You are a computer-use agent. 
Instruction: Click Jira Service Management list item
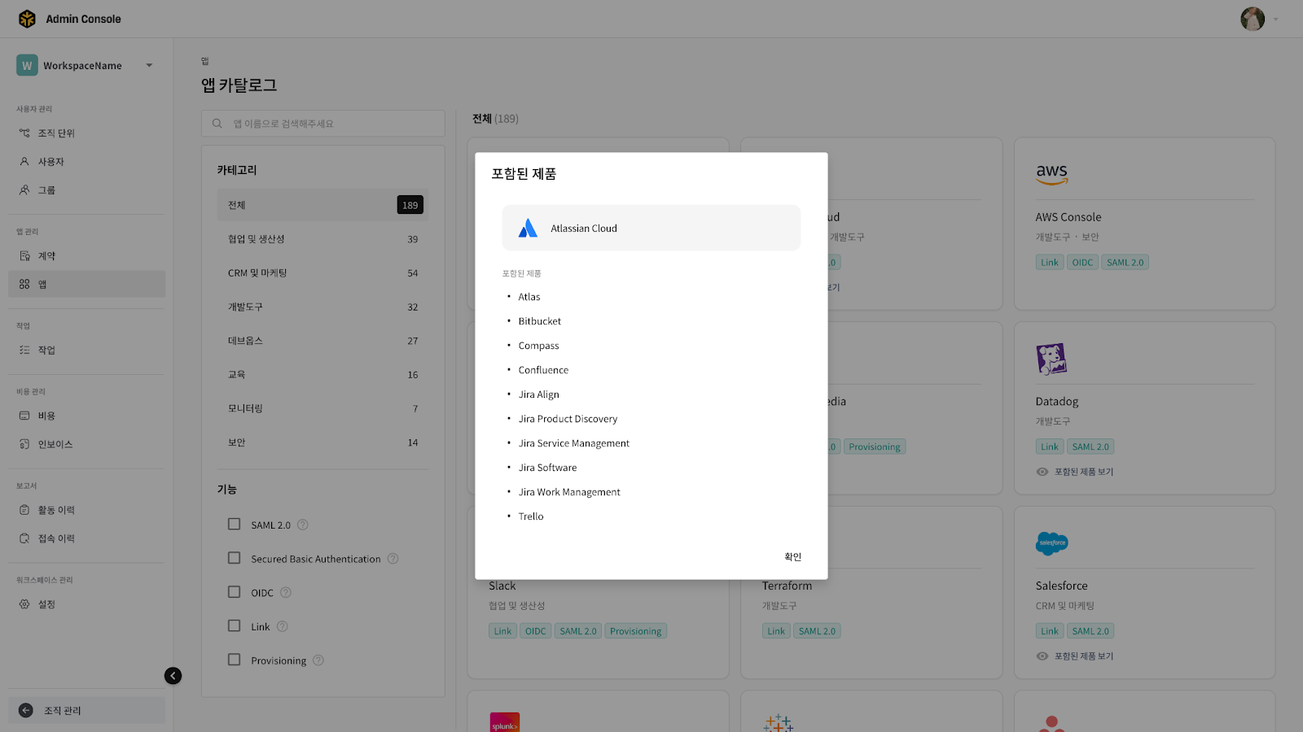tap(574, 443)
